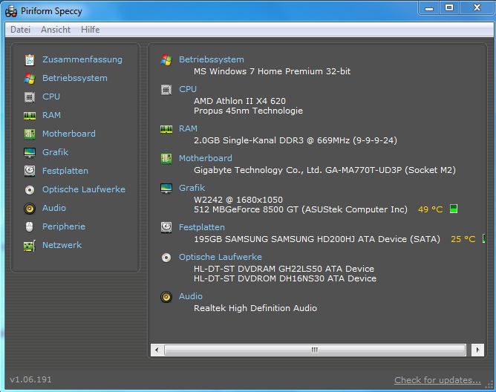This screenshot has height=392, width=496.
Task: Click the horizontal scrollbar left arrow
Action: (x=157, y=350)
